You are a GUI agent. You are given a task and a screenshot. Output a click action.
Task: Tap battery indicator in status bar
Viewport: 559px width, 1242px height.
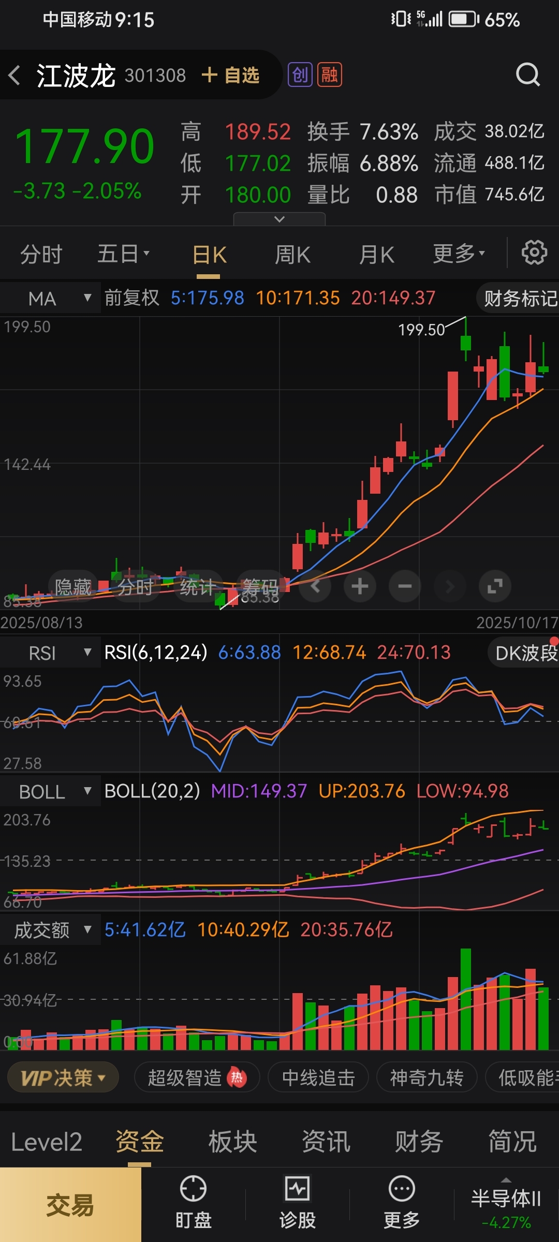pos(464,20)
